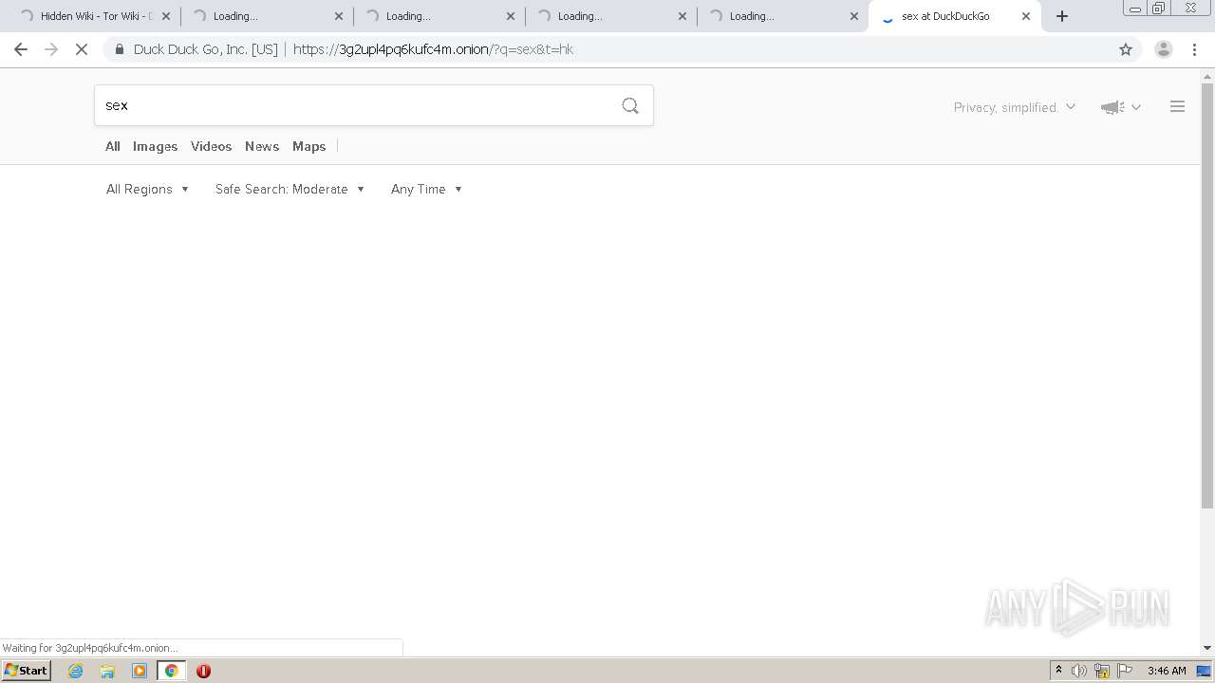Launch the media player taskbar icon
The width and height of the screenshot is (1215, 683).
click(140, 671)
